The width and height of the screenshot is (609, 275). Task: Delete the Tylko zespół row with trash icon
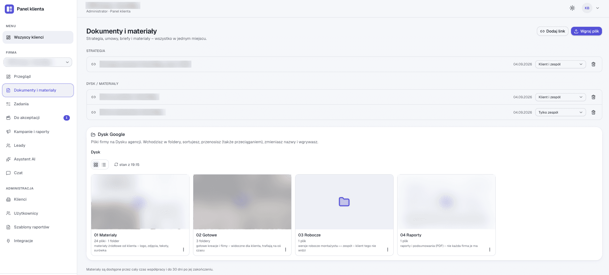pos(593,112)
